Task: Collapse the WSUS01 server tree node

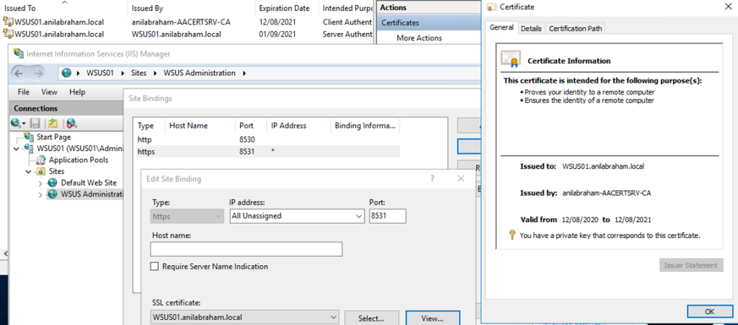Action: [17, 148]
